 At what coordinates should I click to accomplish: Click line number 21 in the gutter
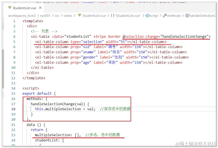tap(13, 125)
